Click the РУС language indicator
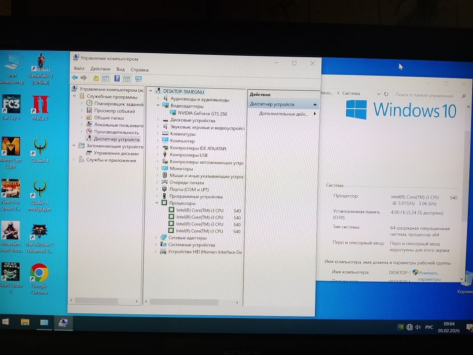 coord(429,327)
